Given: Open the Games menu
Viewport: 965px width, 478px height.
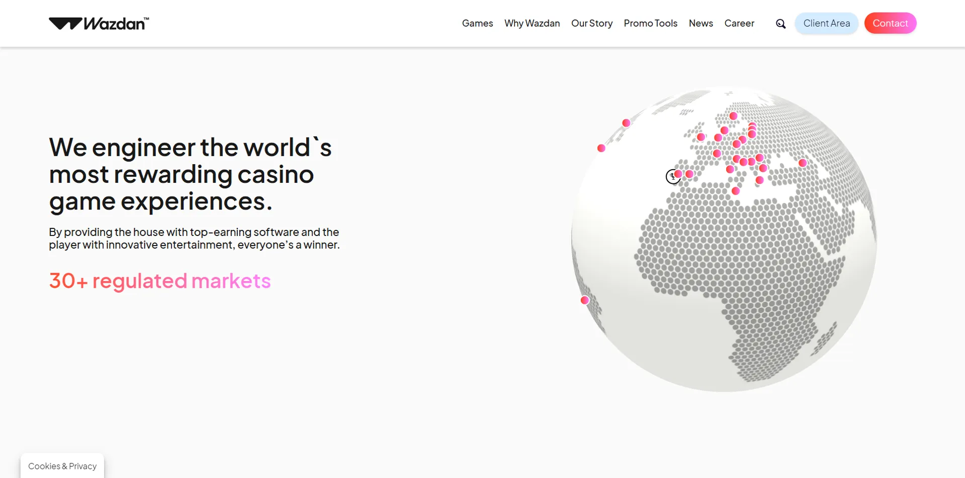Looking at the screenshot, I should click(x=477, y=24).
